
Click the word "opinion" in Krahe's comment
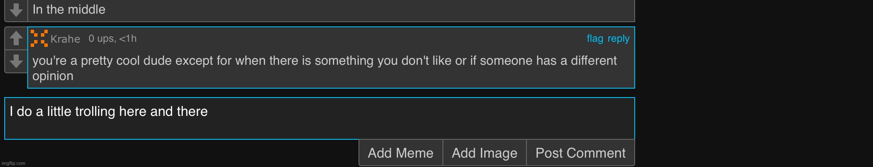coord(53,76)
